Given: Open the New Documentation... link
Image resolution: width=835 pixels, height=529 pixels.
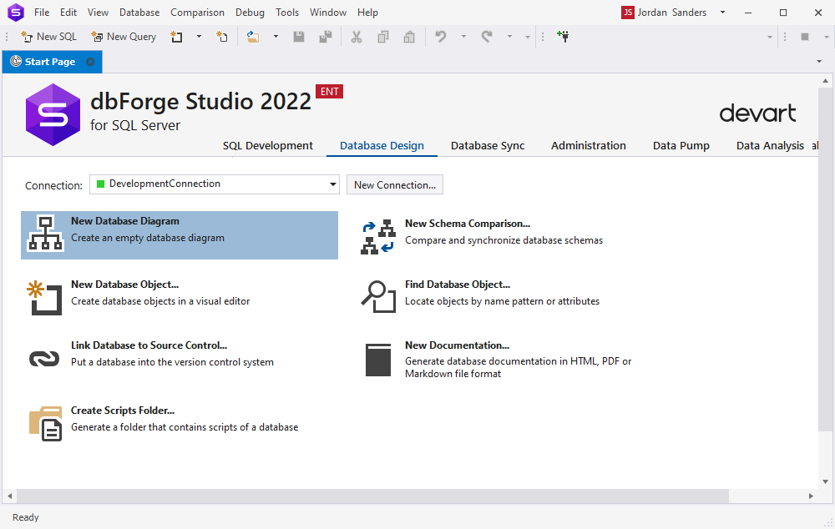Looking at the screenshot, I should coord(457,345).
